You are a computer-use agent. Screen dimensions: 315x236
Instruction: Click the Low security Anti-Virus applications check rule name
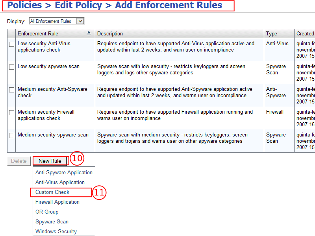point(44,46)
